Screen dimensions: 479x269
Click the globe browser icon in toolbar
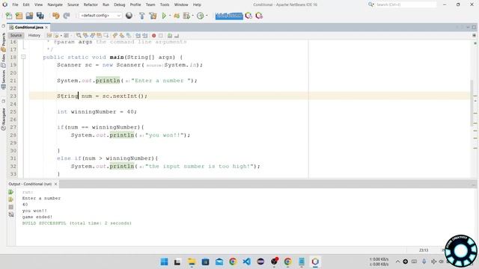pos(129,16)
